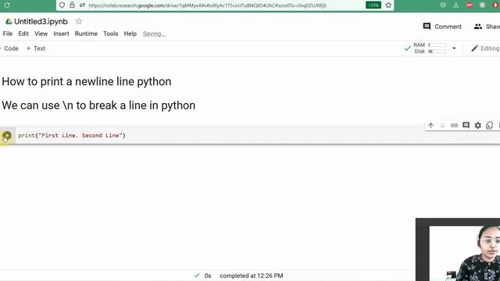
Task: Expand the RAM and Disk runtime dropdown arrow
Action: pyautogui.click(x=454, y=48)
